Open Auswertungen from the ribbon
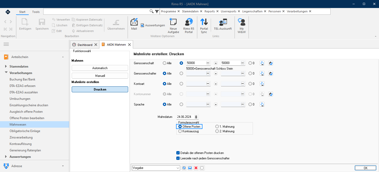 click(153, 25)
